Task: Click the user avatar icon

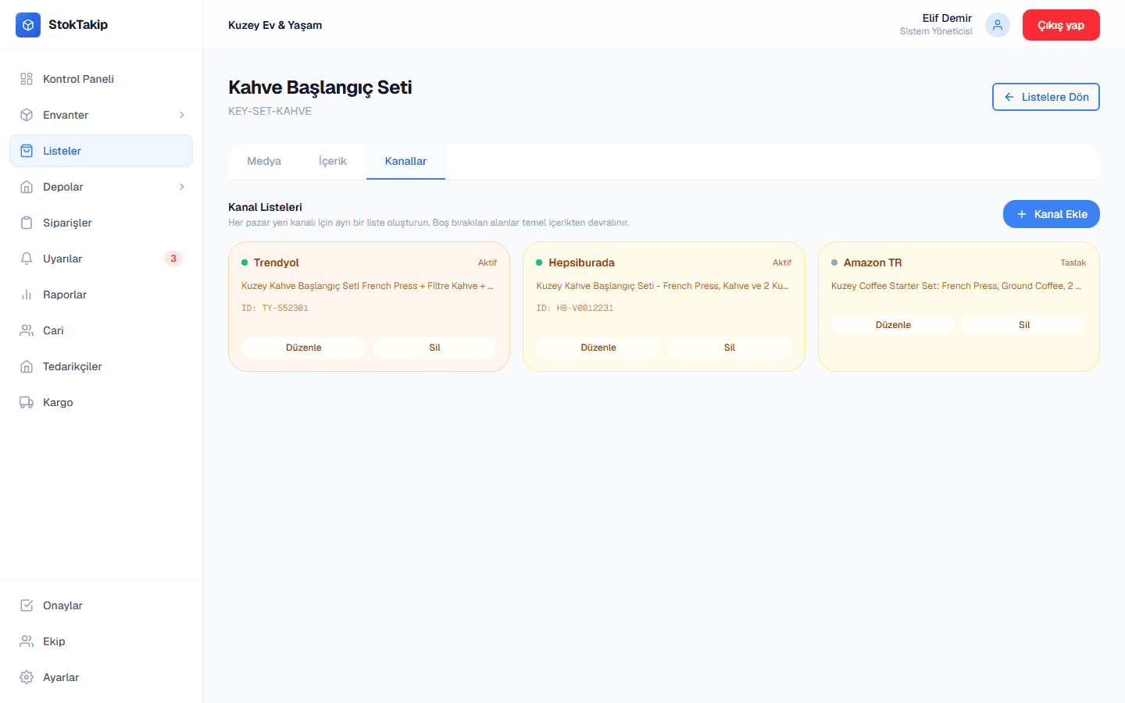Action: (998, 25)
